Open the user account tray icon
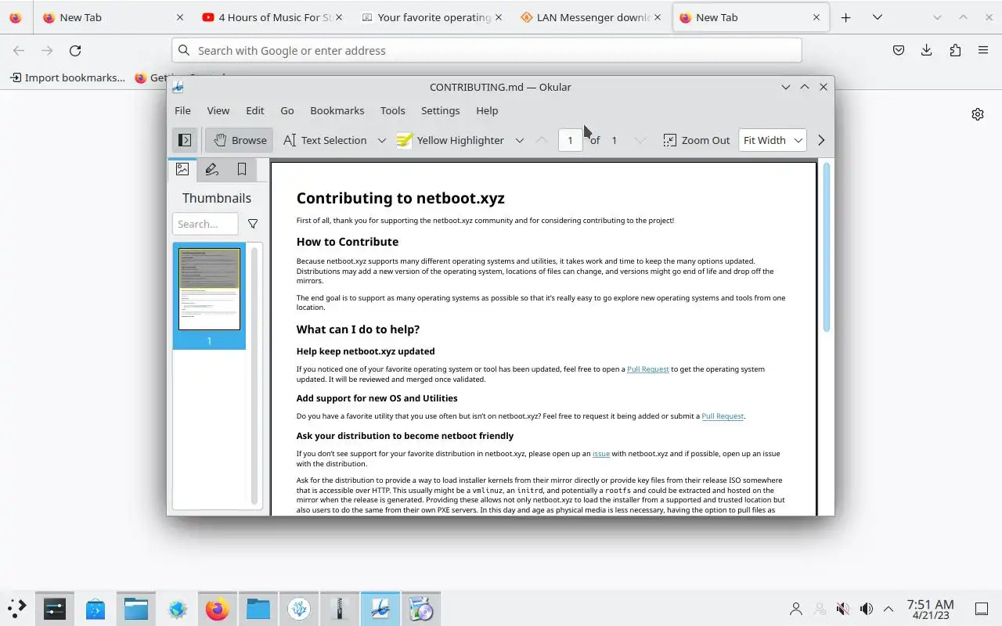This screenshot has height=626, width=1002. 796,609
